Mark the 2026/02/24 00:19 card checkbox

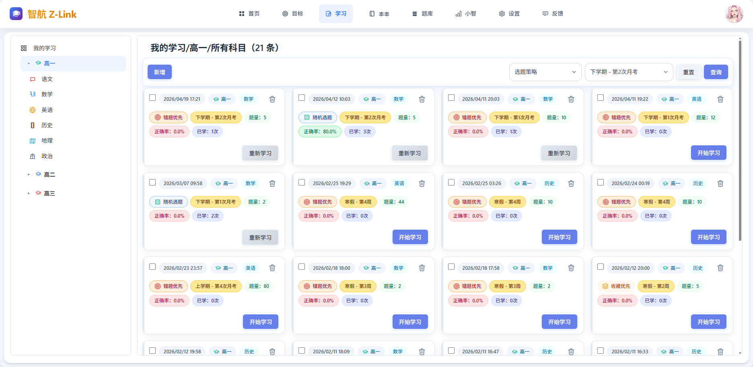601,182
